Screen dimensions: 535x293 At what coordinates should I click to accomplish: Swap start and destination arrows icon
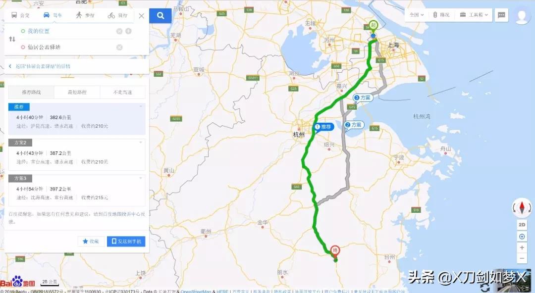click(x=12, y=39)
